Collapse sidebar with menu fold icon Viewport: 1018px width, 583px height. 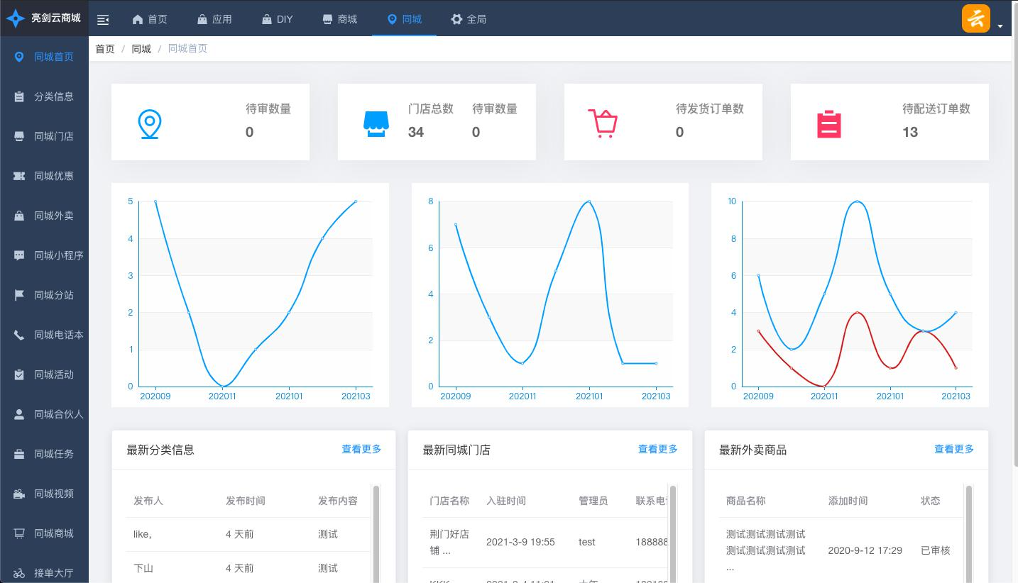click(103, 20)
